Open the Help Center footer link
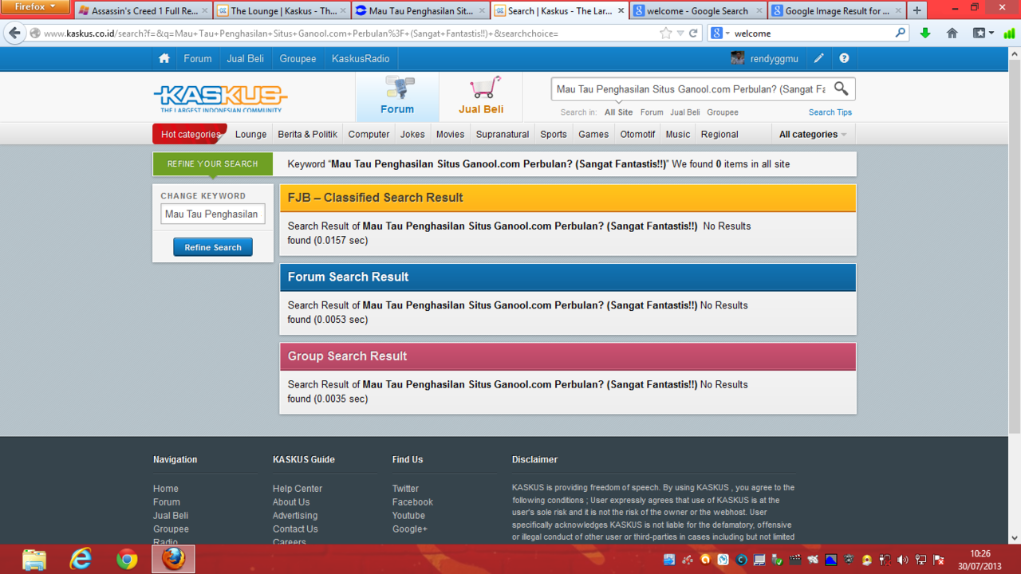 tap(298, 489)
